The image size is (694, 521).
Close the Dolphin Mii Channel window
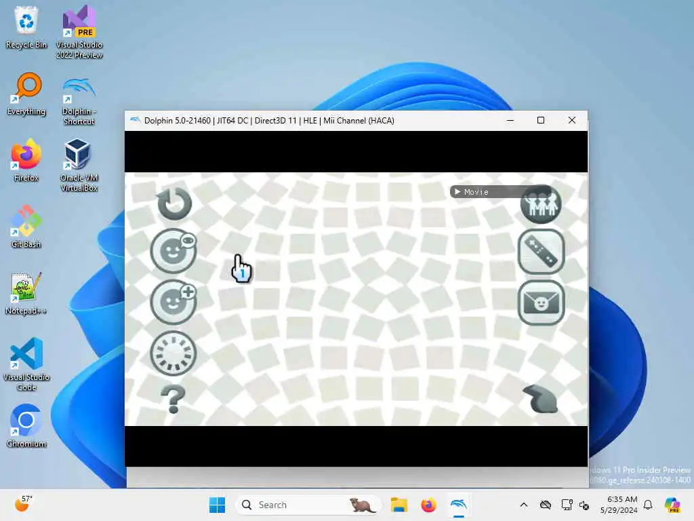coord(572,120)
